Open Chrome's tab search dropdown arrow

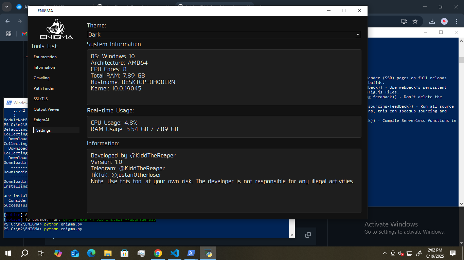6,7
